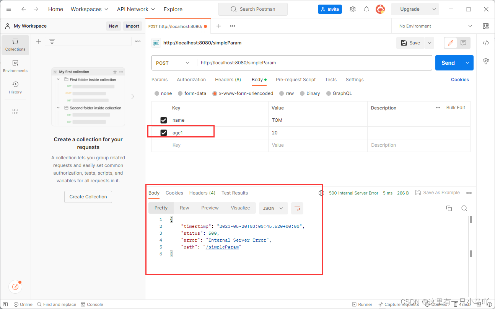This screenshot has width=495, height=309.
Task: Open the code snippet icon
Action: pos(486,43)
